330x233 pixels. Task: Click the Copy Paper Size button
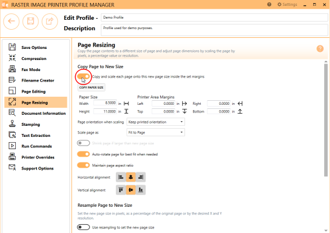(91, 87)
